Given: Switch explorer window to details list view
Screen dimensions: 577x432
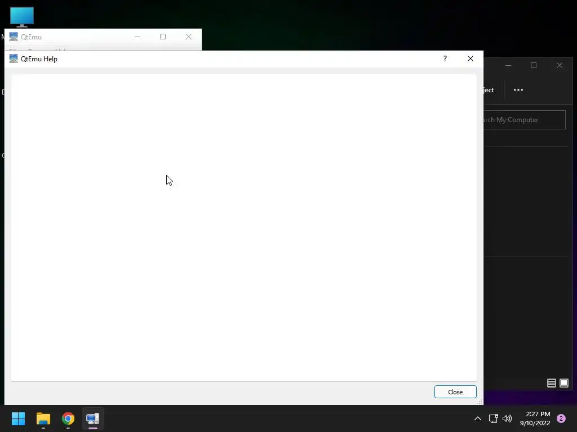Looking at the screenshot, I should (x=551, y=383).
